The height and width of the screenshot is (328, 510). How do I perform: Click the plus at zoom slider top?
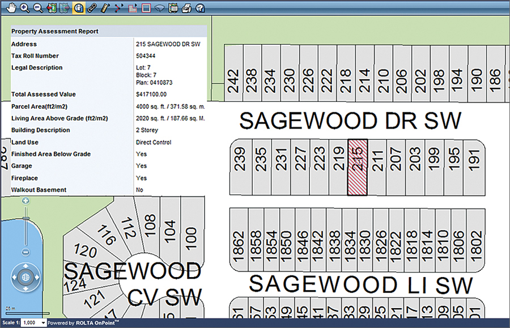[25, 201]
